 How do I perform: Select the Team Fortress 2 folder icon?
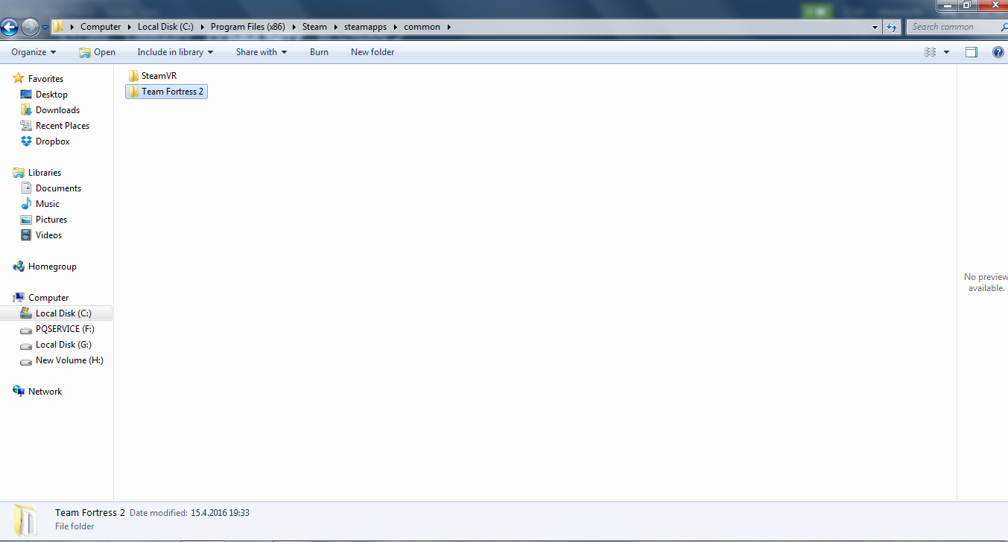(x=133, y=92)
